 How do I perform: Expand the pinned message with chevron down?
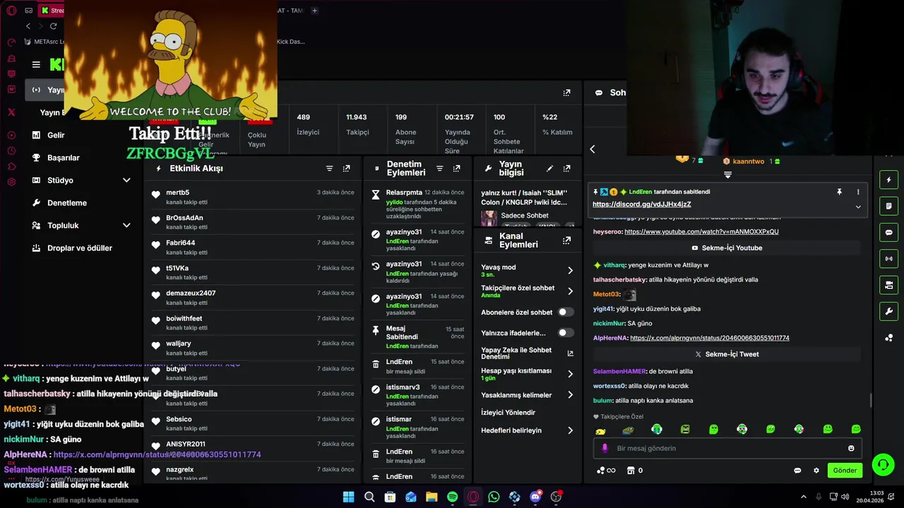pyautogui.click(x=858, y=207)
